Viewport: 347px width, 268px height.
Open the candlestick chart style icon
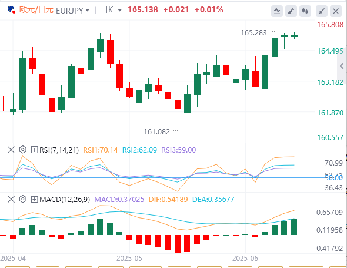point(305,11)
